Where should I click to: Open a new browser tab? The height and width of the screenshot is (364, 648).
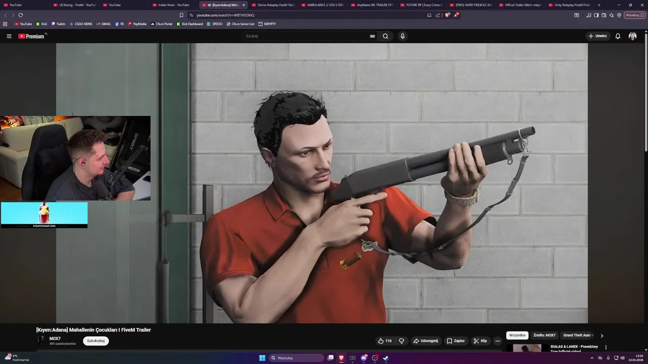[x=599, y=5]
